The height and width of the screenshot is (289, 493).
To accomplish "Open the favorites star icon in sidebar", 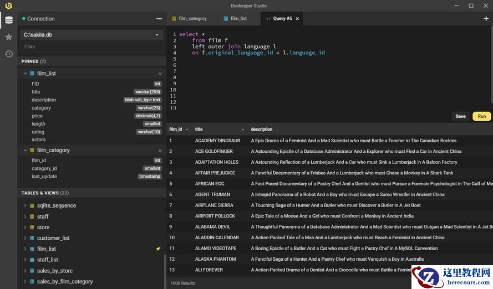I will point(8,37).
